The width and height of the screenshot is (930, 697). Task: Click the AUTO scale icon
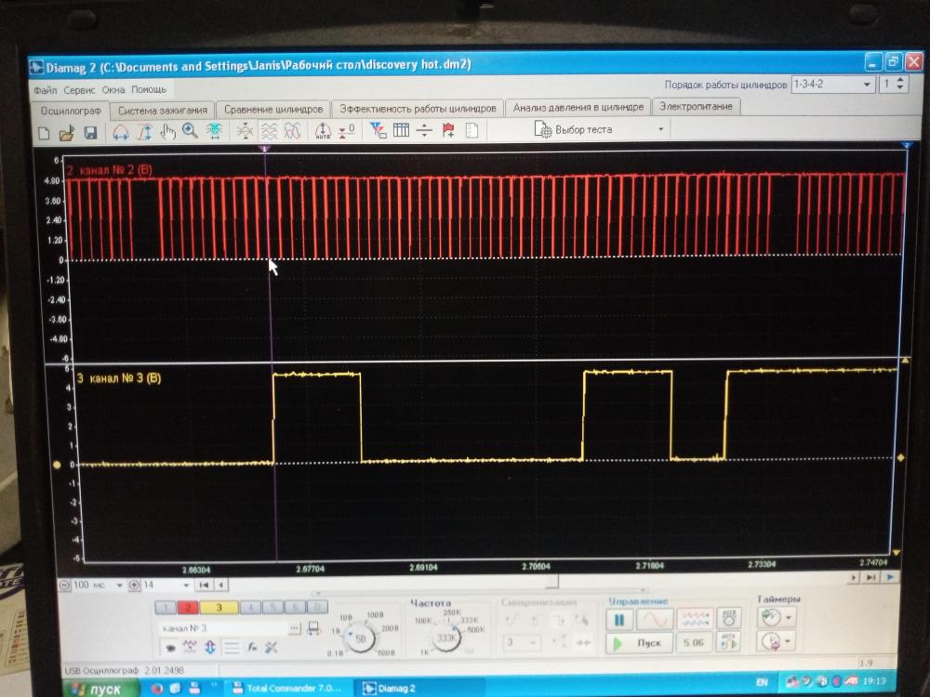(x=323, y=130)
